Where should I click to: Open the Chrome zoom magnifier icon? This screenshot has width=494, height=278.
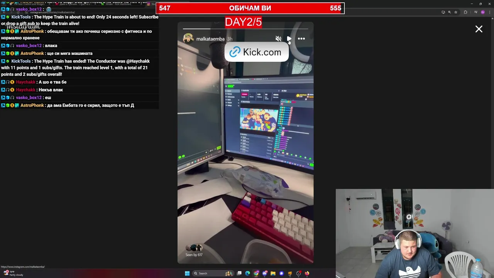[450, 12]
